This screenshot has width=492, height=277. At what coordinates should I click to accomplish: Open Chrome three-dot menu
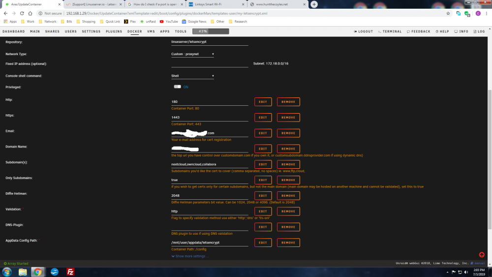point(487,13)
